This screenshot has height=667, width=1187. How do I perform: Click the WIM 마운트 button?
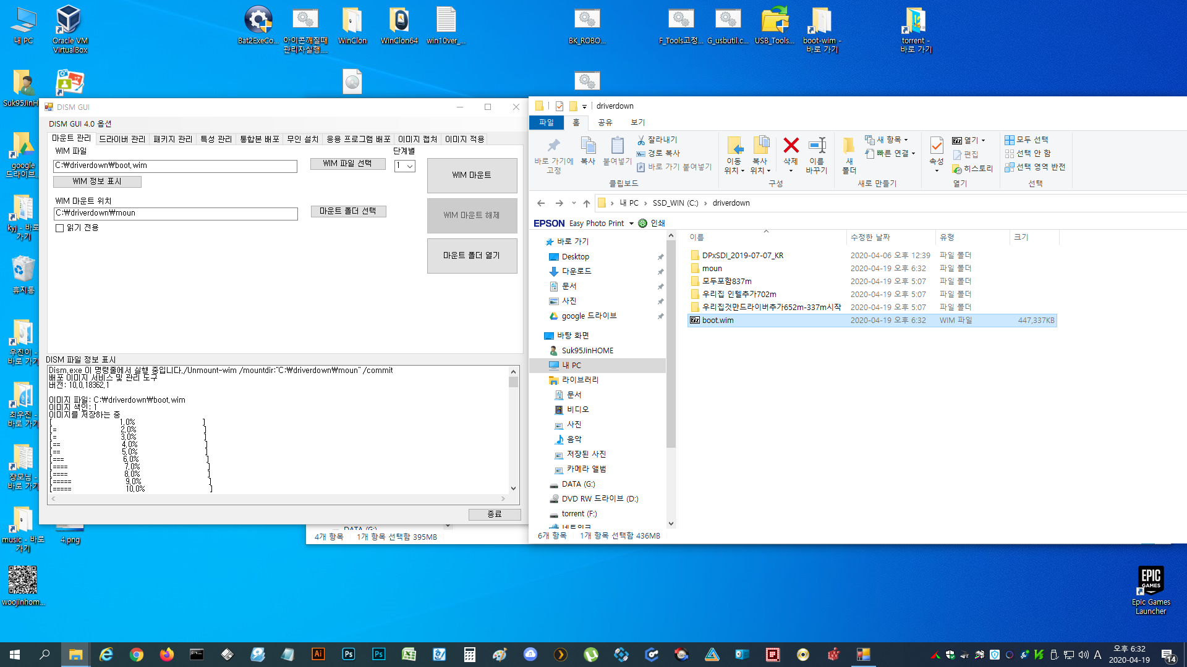tap(472, 175)
